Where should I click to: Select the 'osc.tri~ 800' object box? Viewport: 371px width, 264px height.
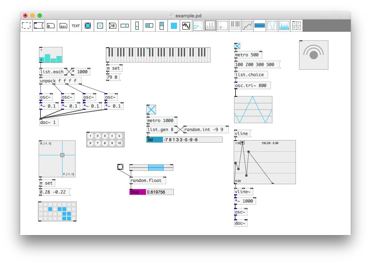253,85
